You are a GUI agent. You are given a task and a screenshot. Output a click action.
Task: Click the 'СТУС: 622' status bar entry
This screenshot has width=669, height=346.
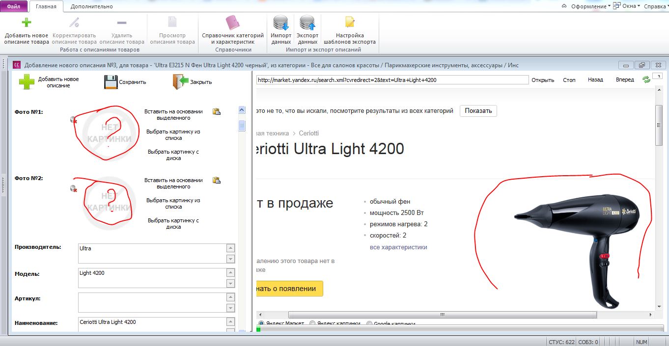[x=561, y=342]
